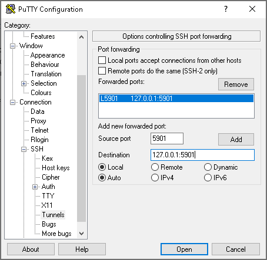This screenshot has height=260, width=267.
Task: Open the Appearance settings
Action: pos(48,55)
